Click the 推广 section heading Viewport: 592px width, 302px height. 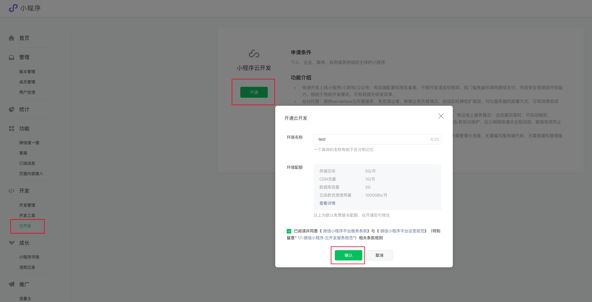click(x=24, y=284)
